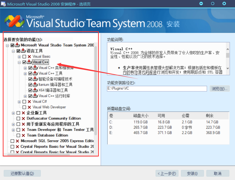Collapse the Visual C++ tree node

coord(19,62)
